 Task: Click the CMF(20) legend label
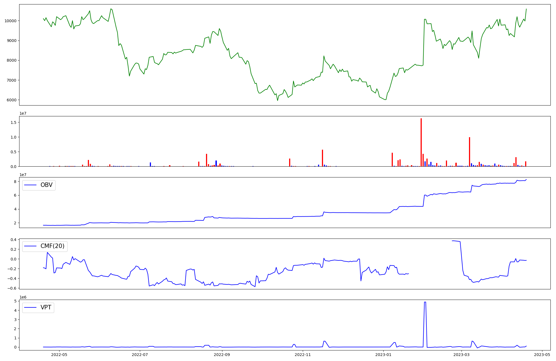(52, 246)
